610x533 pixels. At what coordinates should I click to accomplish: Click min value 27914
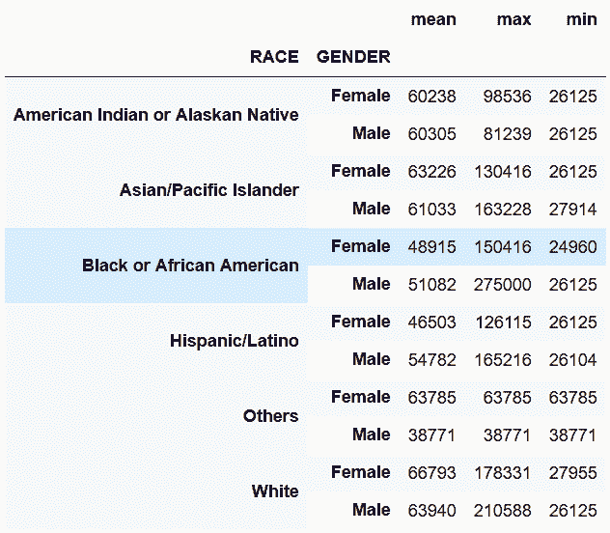click(x=572, y=210)
